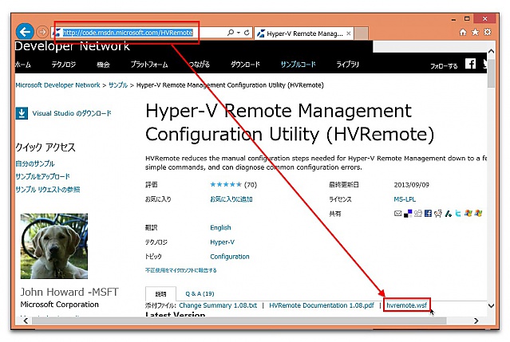Click the Configuration topic link
Viewport: 510px width, 342px height.
tap(230, 257)
